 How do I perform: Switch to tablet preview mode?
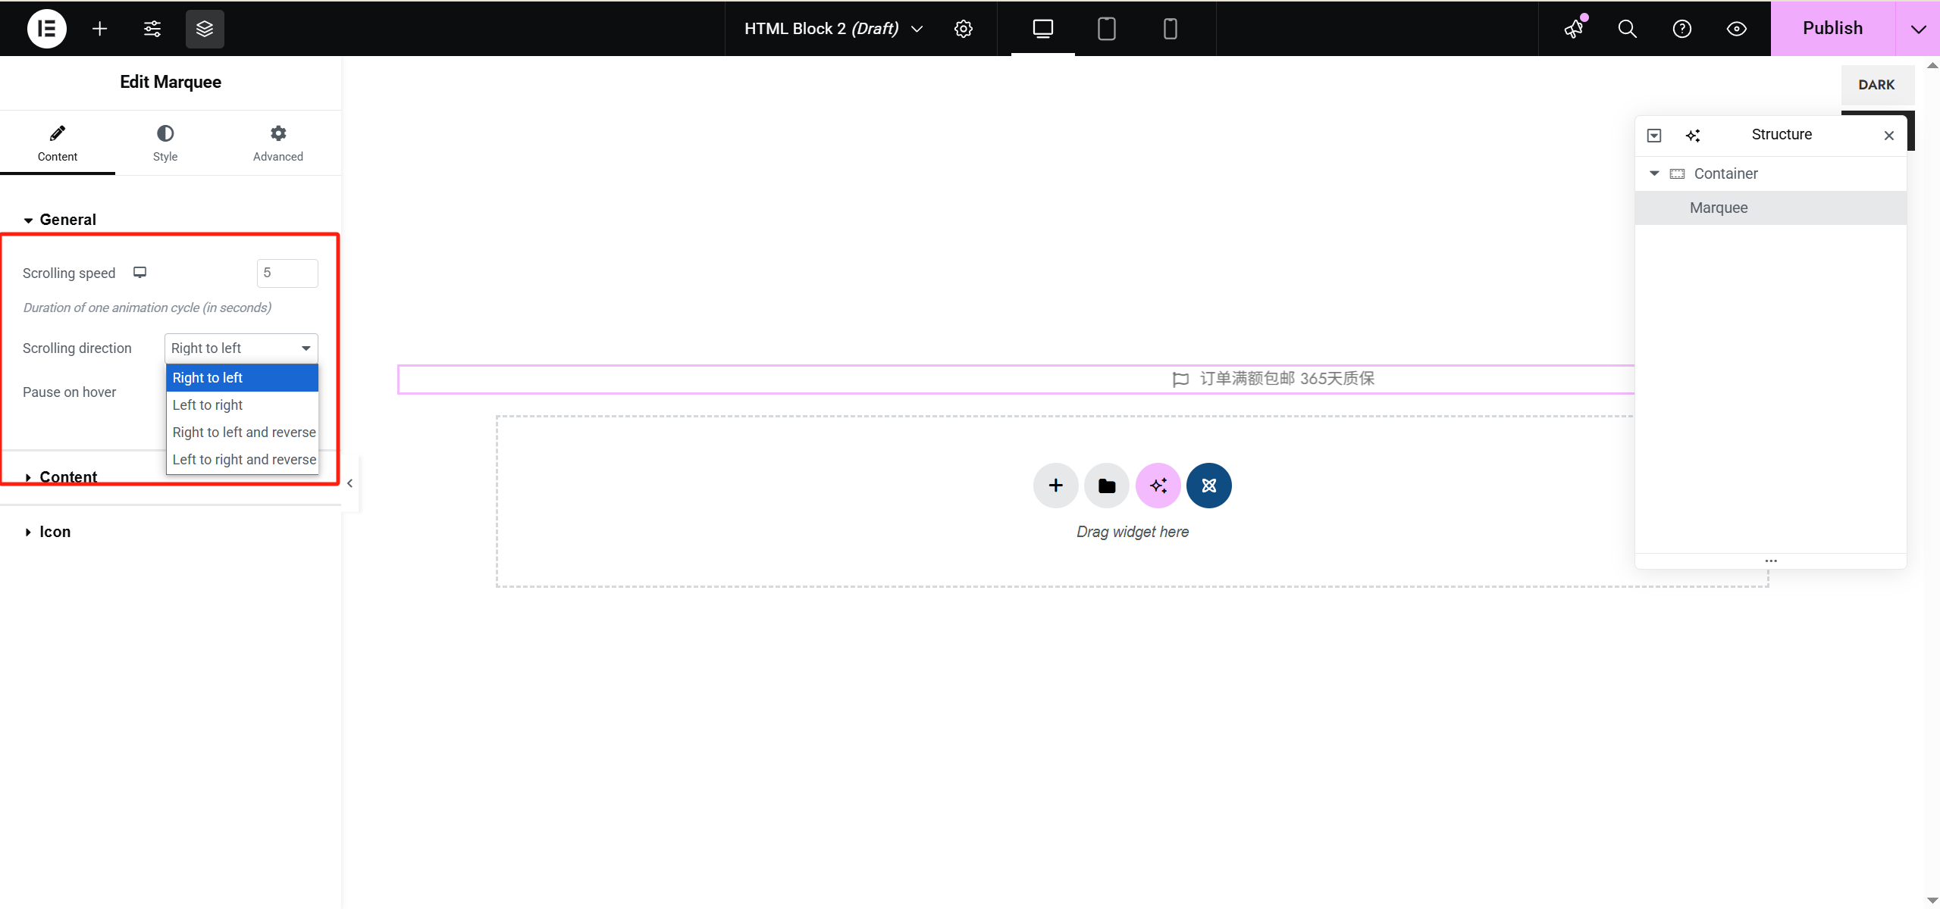coord(1105,28)
